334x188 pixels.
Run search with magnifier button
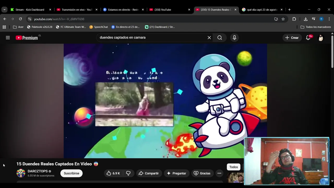220,38
